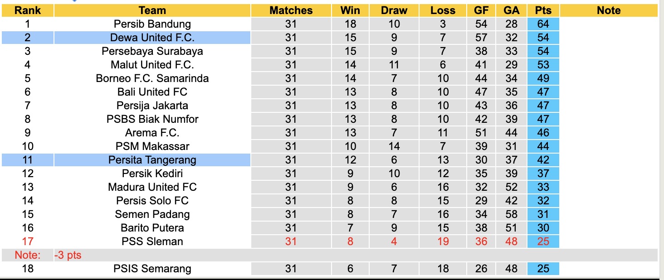Click PSS Sleman team name
Viewport: 664px width, 280px height.
pyautogui.click(x=152, y=241)
